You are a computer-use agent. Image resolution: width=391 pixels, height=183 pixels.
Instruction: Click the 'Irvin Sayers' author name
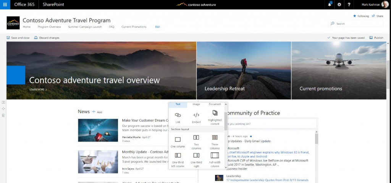(129, 168)
